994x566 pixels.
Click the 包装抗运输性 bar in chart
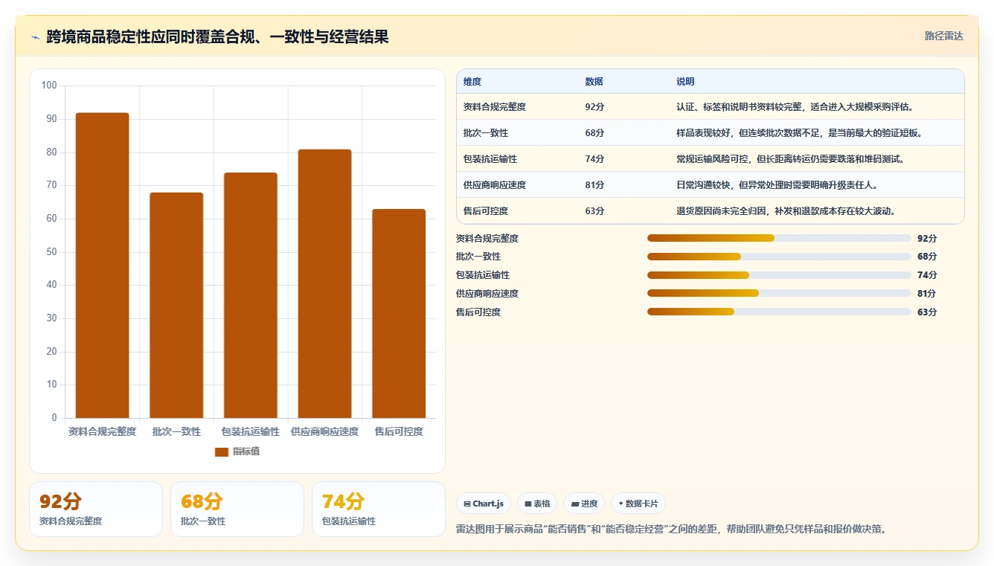pyautogui.click(x=251, y=295)
